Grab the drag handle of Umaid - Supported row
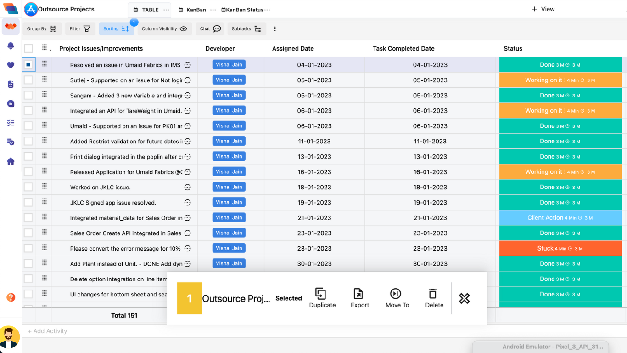Viewport: 627px width, 353px height. (45, 125)
